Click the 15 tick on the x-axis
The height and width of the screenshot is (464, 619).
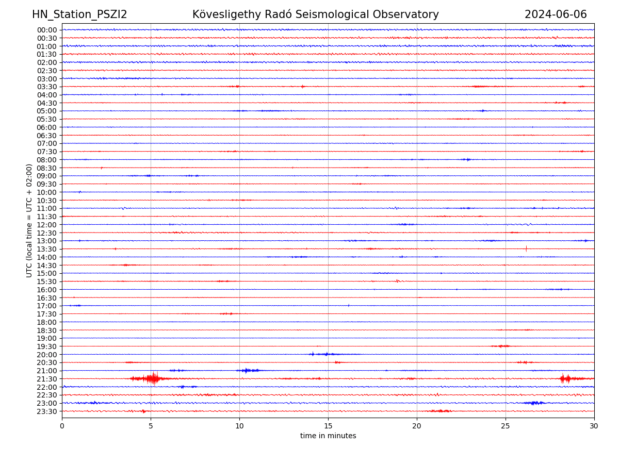pos(328,426)
